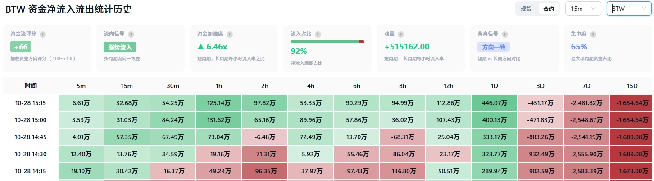Click the 131.62万 cell
654x181 pixels.
coord(219,120)
